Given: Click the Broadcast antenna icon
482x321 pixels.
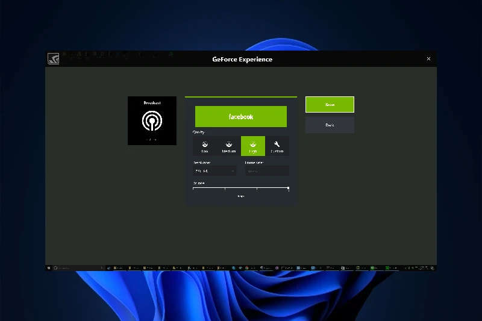Looking at the screenshot, I should point(152,122).
